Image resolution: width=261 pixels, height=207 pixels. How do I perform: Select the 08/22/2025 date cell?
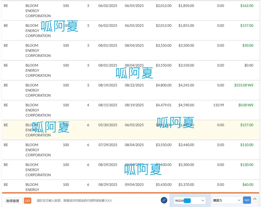(134, 85)
